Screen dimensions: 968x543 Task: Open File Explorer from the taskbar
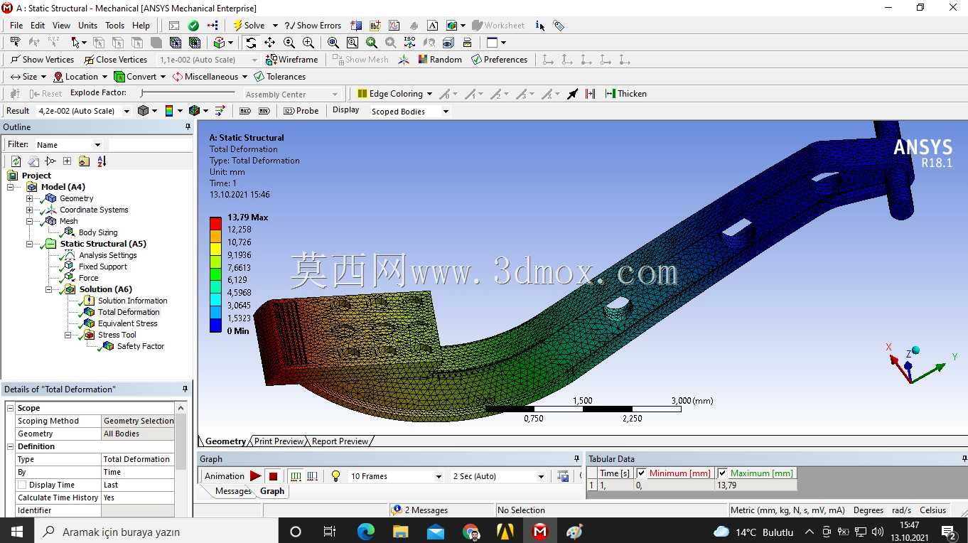click(x=400, y=532)
